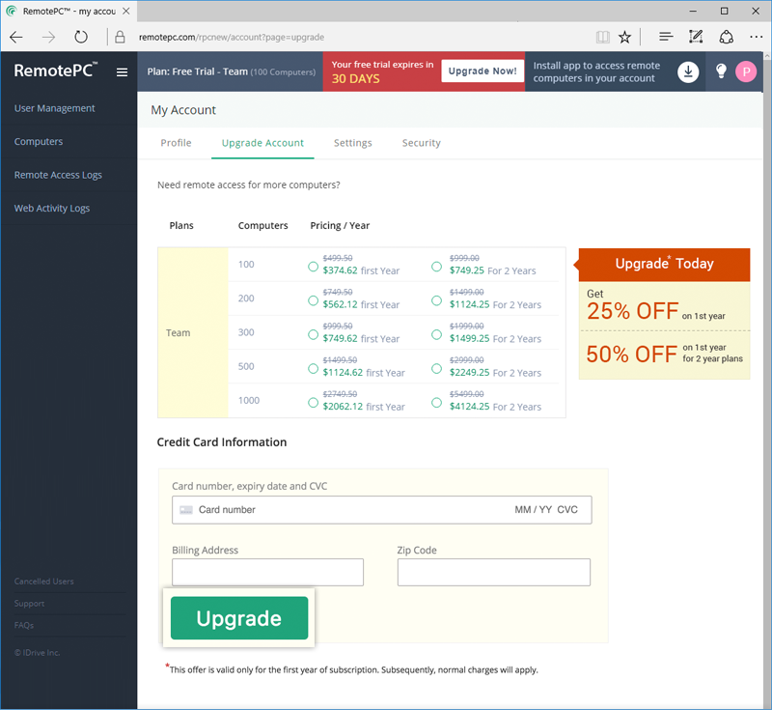The height and width of the screenshot is (710, 772).
Task: Open browser more actions menu
Action: (x=756, y=37)
